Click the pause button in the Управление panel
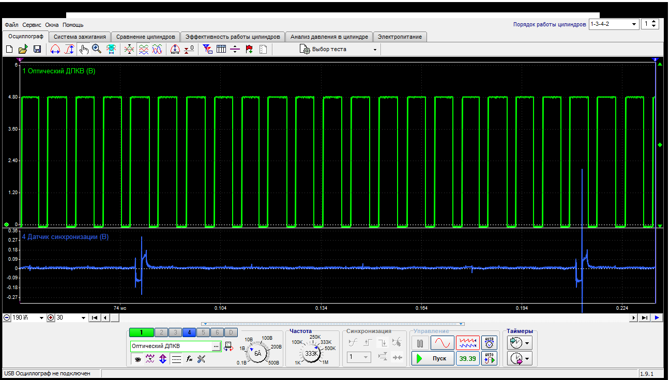This screenshot has height=380, width=670. (x=420, y=343)
